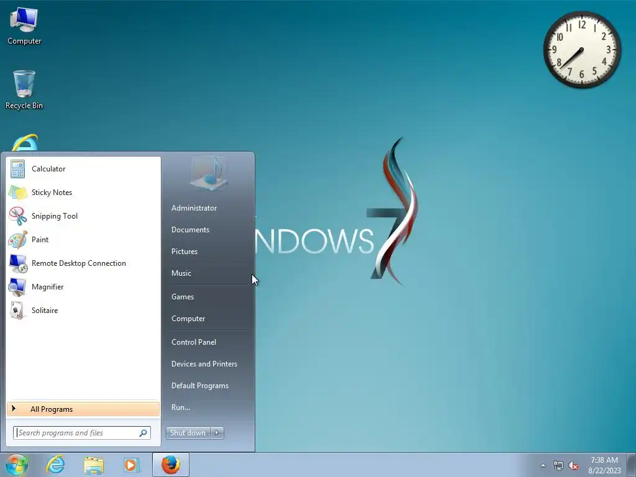Screen dimensions: 636x477
Task: Open Default Programs
Action: 199,386
